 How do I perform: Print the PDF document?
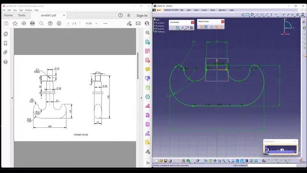(32, 24)
